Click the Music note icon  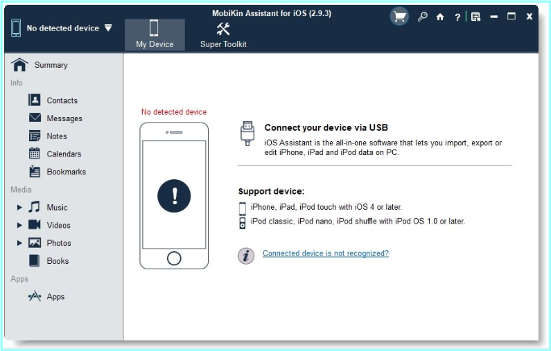pyautogui.click(x=34, y=207)
